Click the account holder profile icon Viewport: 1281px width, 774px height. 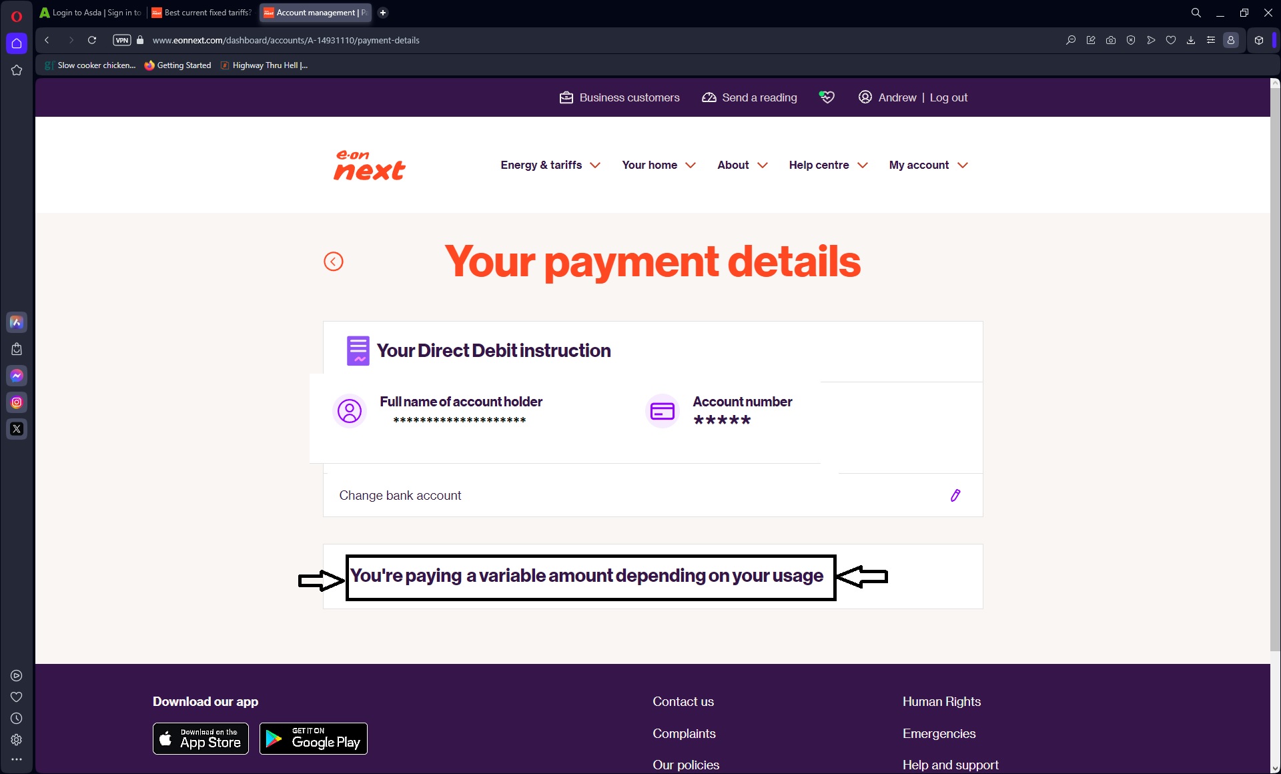[349, 410]
